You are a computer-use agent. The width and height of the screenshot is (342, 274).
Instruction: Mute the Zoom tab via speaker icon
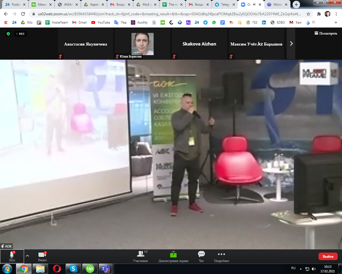[254, 5]
